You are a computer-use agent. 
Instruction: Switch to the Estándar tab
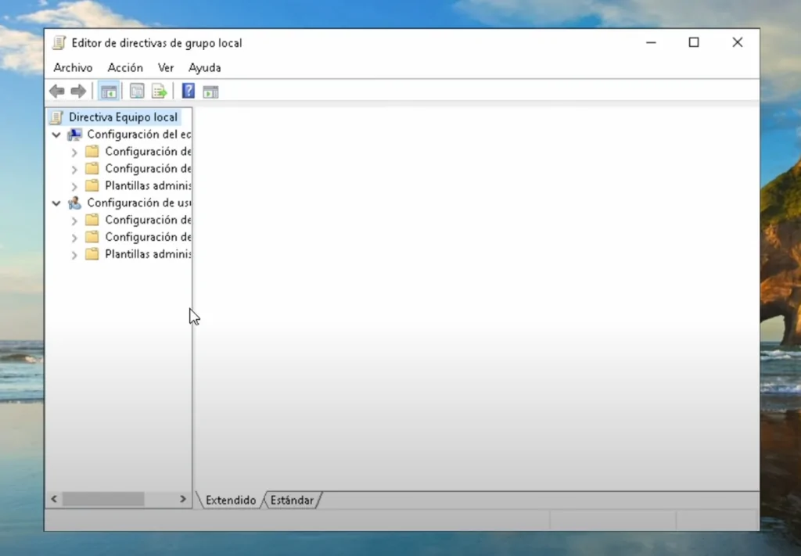point(292,500)
